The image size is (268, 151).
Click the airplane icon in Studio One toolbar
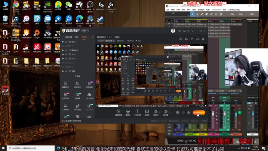[221, 14]
